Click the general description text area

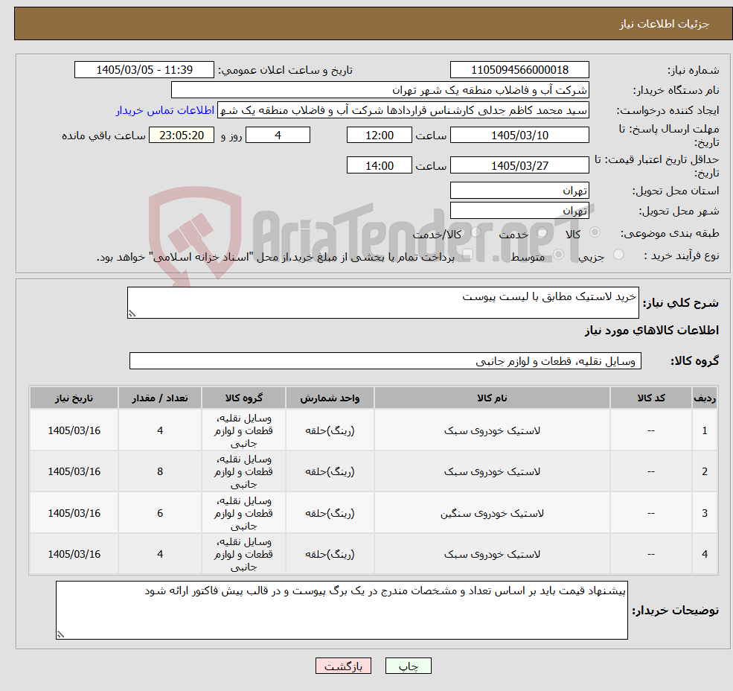[x=382, y=303]
